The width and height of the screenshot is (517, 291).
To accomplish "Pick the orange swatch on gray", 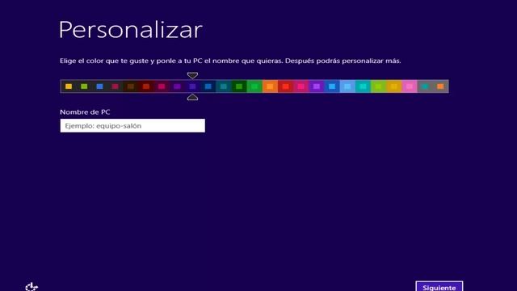I will click(440, 86).
